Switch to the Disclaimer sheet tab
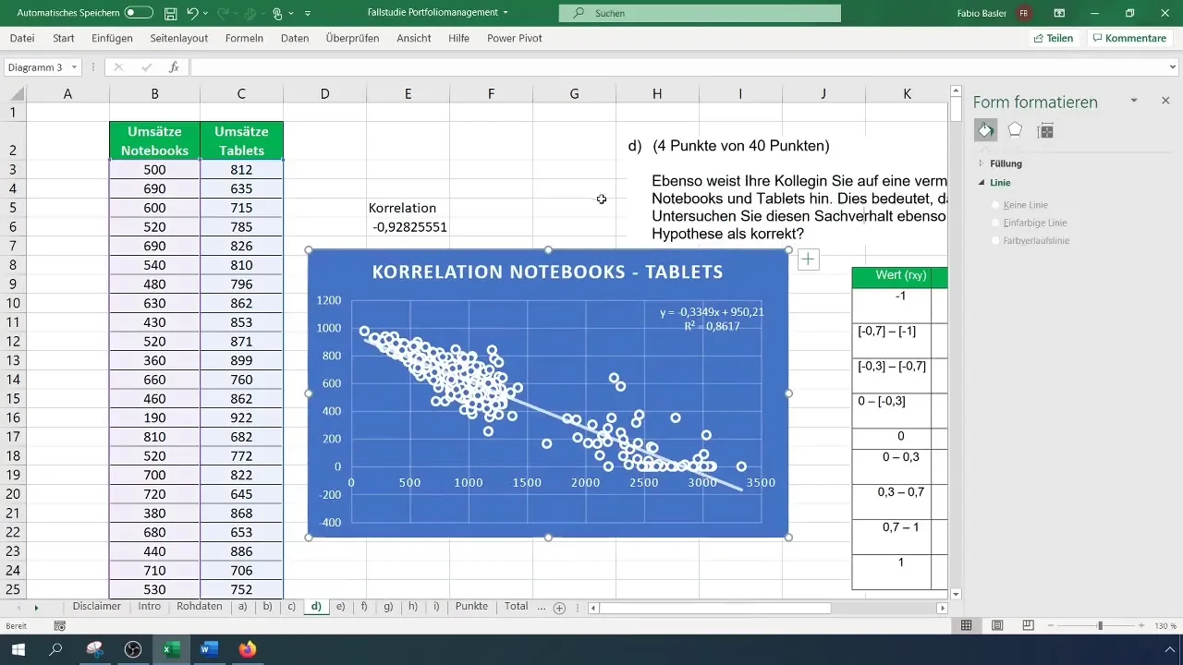 (97, 606)
